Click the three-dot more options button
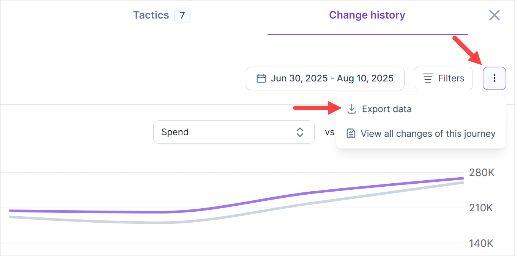 tap(494, 78)
